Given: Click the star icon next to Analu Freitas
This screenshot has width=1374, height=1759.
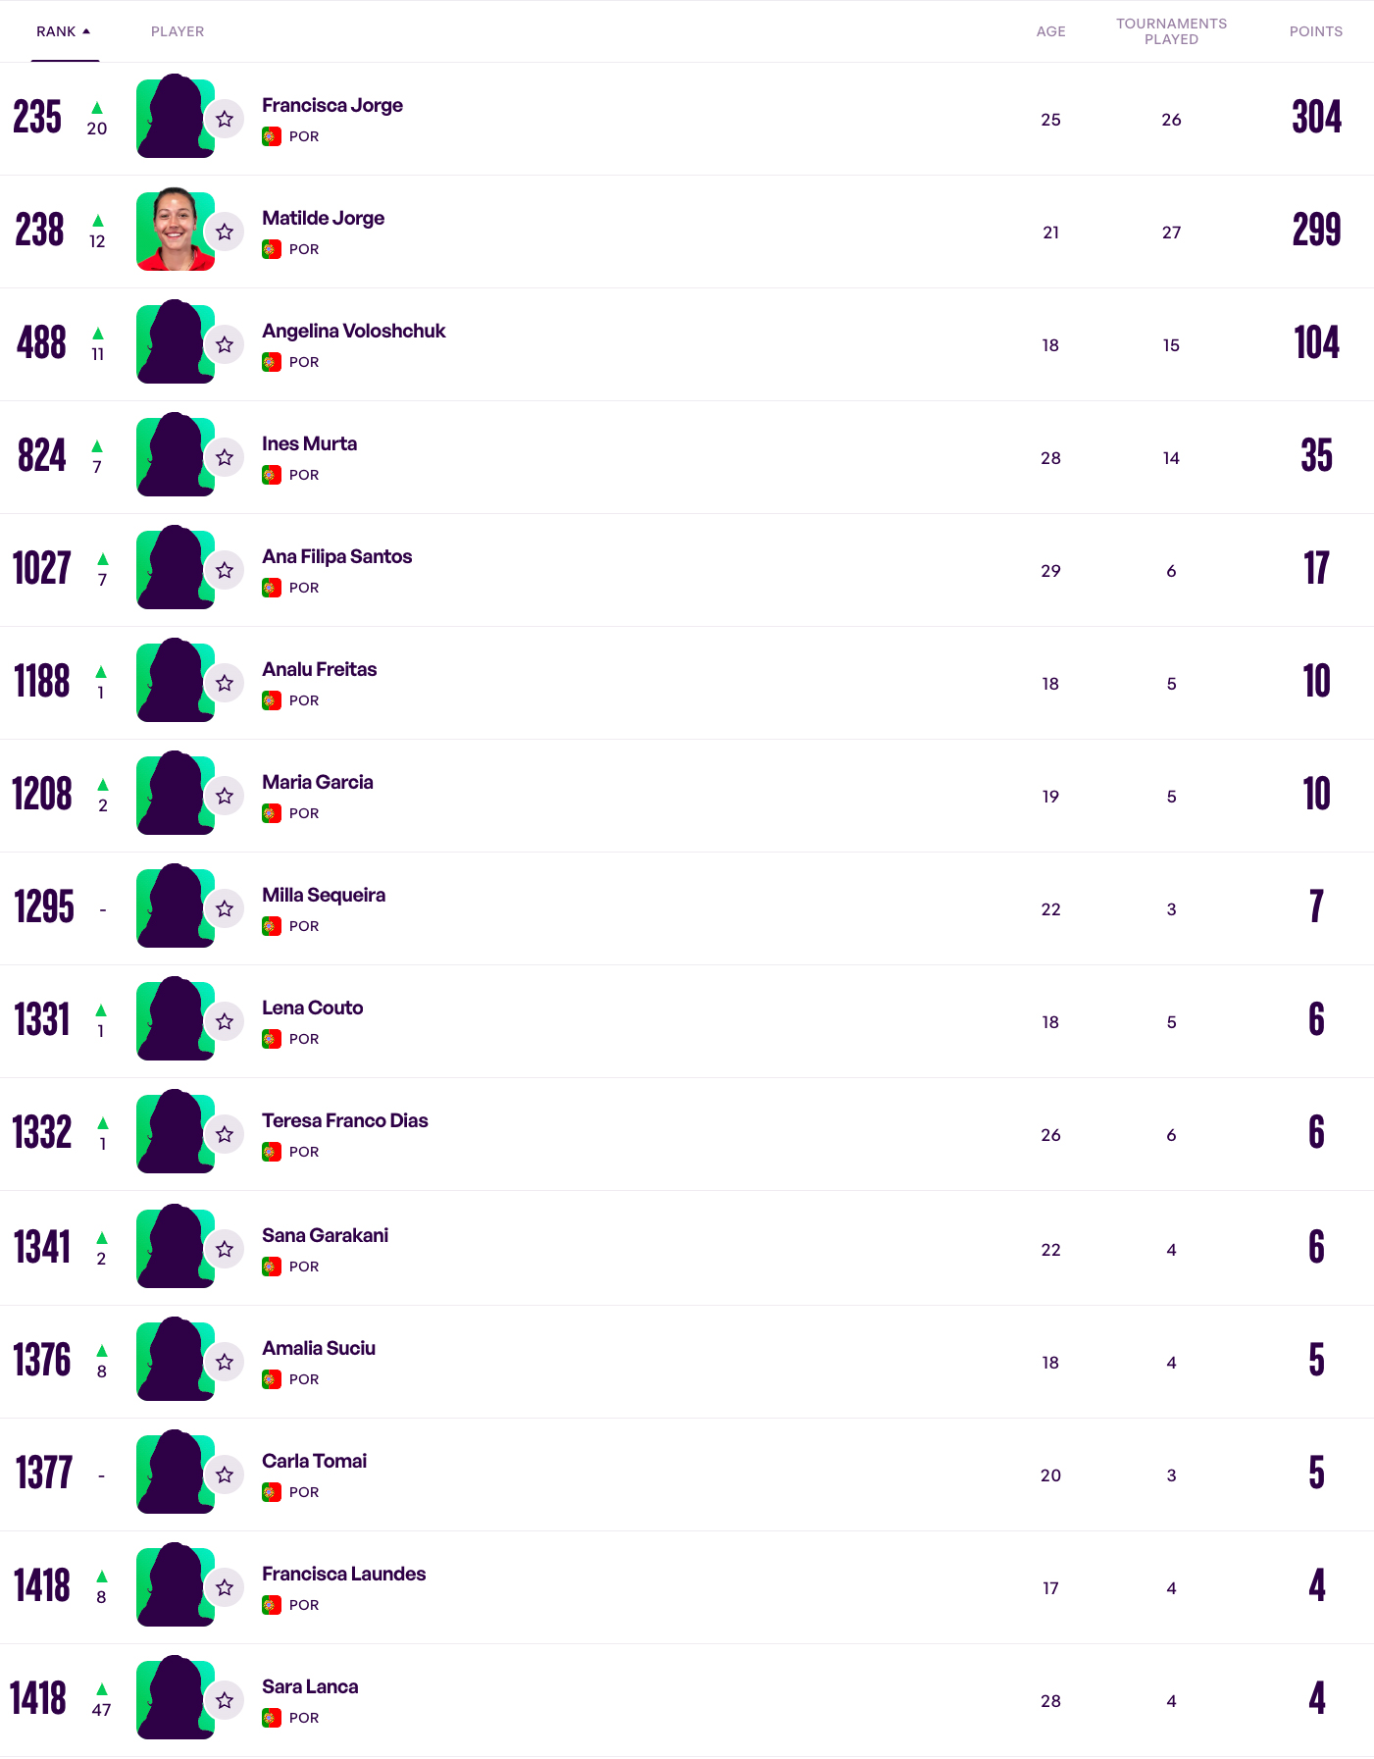Looking at the screenshot, I should coord(225,683).
